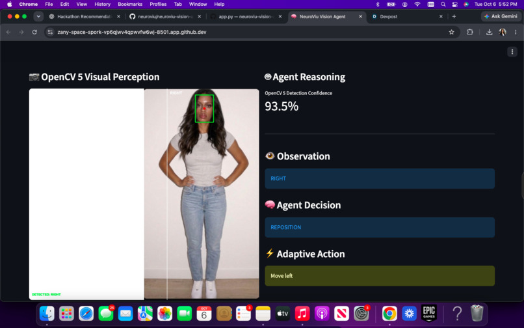The width and height of the screenshot is (524, 328).
Task: Open the Chrome downloads icon
Action: (490, 32)
